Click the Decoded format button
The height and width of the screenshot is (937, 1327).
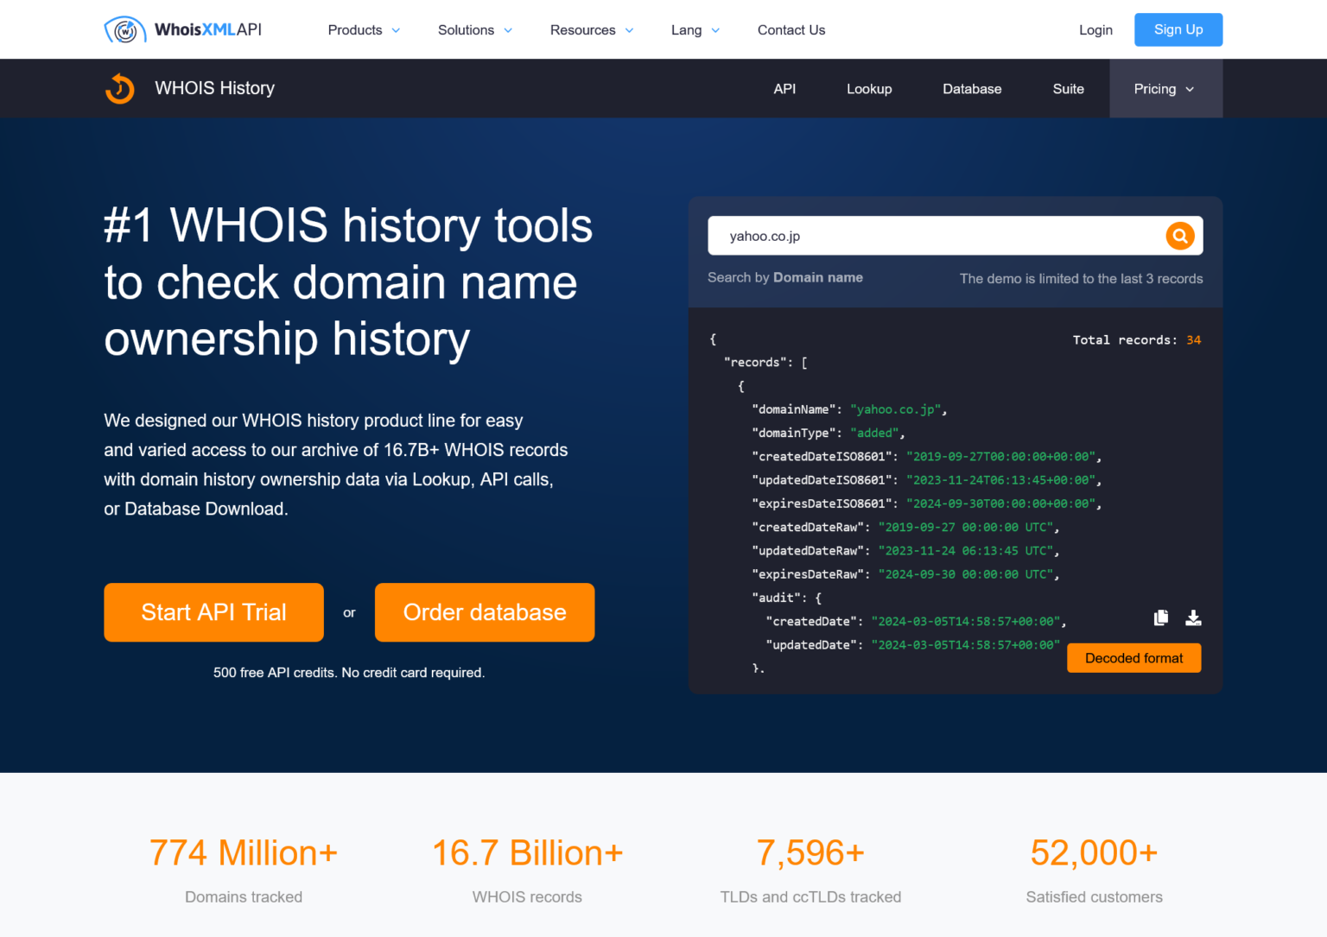pos(1133,657)
